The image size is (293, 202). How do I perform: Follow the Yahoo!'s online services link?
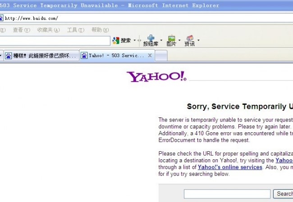click(230, 167)
